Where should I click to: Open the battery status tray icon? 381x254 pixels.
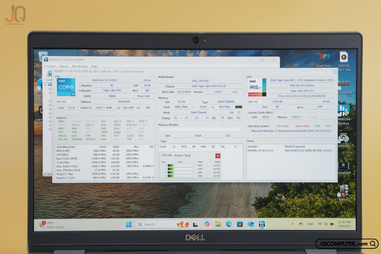tap(332, 224)
